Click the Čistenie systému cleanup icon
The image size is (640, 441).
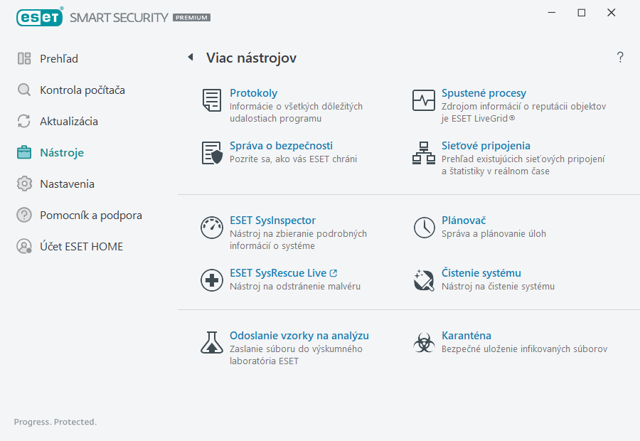pos(424,280)
